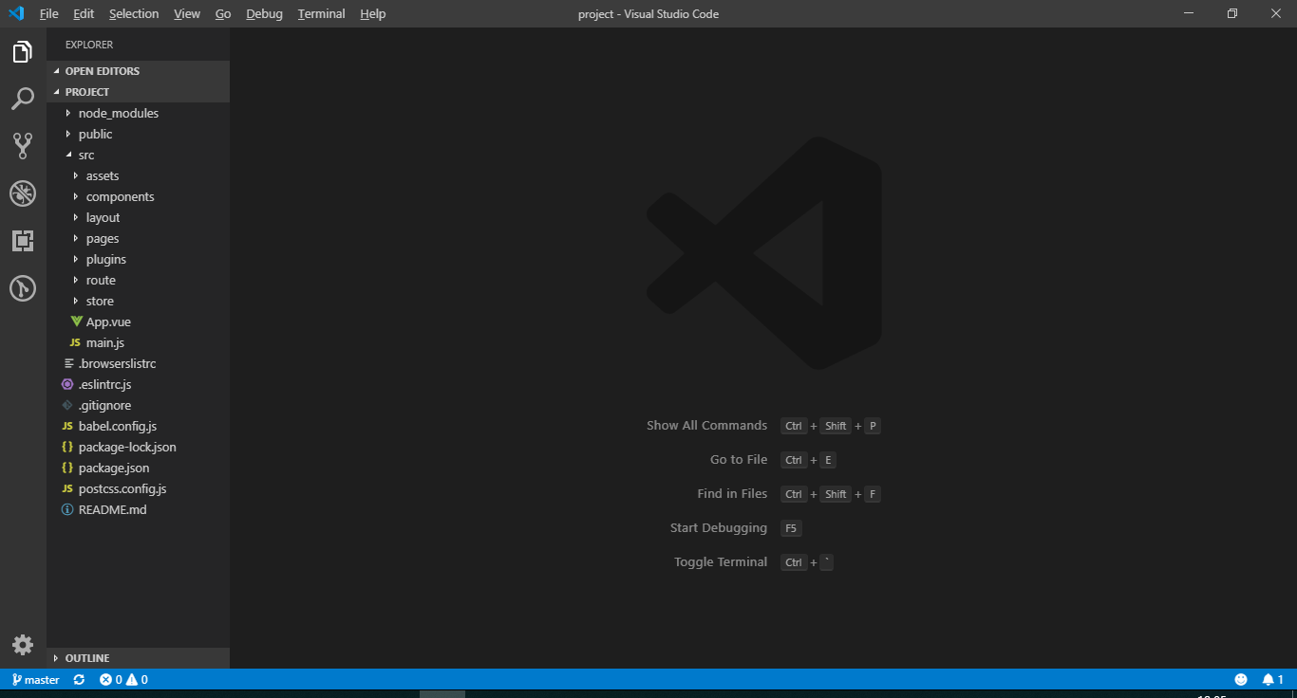Open the Debug menu
Viewport: 1297px width, 698px height.
264,14
